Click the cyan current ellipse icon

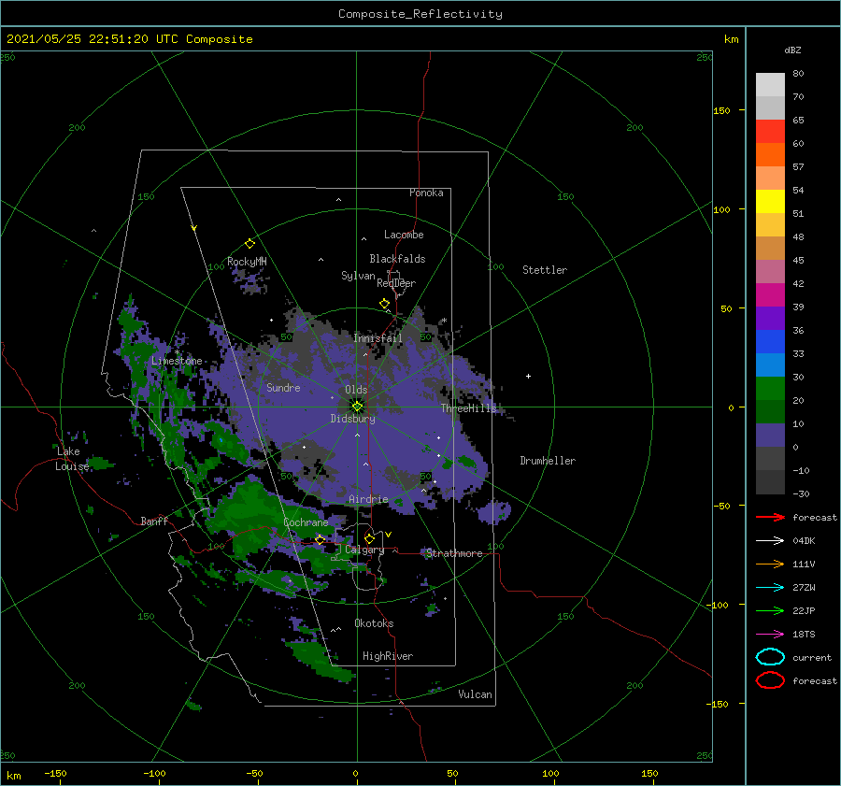click(x=770, y=657)
